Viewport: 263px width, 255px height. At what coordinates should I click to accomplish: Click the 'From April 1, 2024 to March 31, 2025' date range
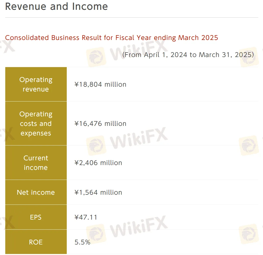pyautogui.click(x=188, y=55)
